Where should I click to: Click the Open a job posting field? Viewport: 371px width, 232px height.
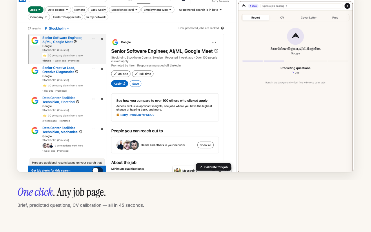pyautogui.click(x=301, y=6)
